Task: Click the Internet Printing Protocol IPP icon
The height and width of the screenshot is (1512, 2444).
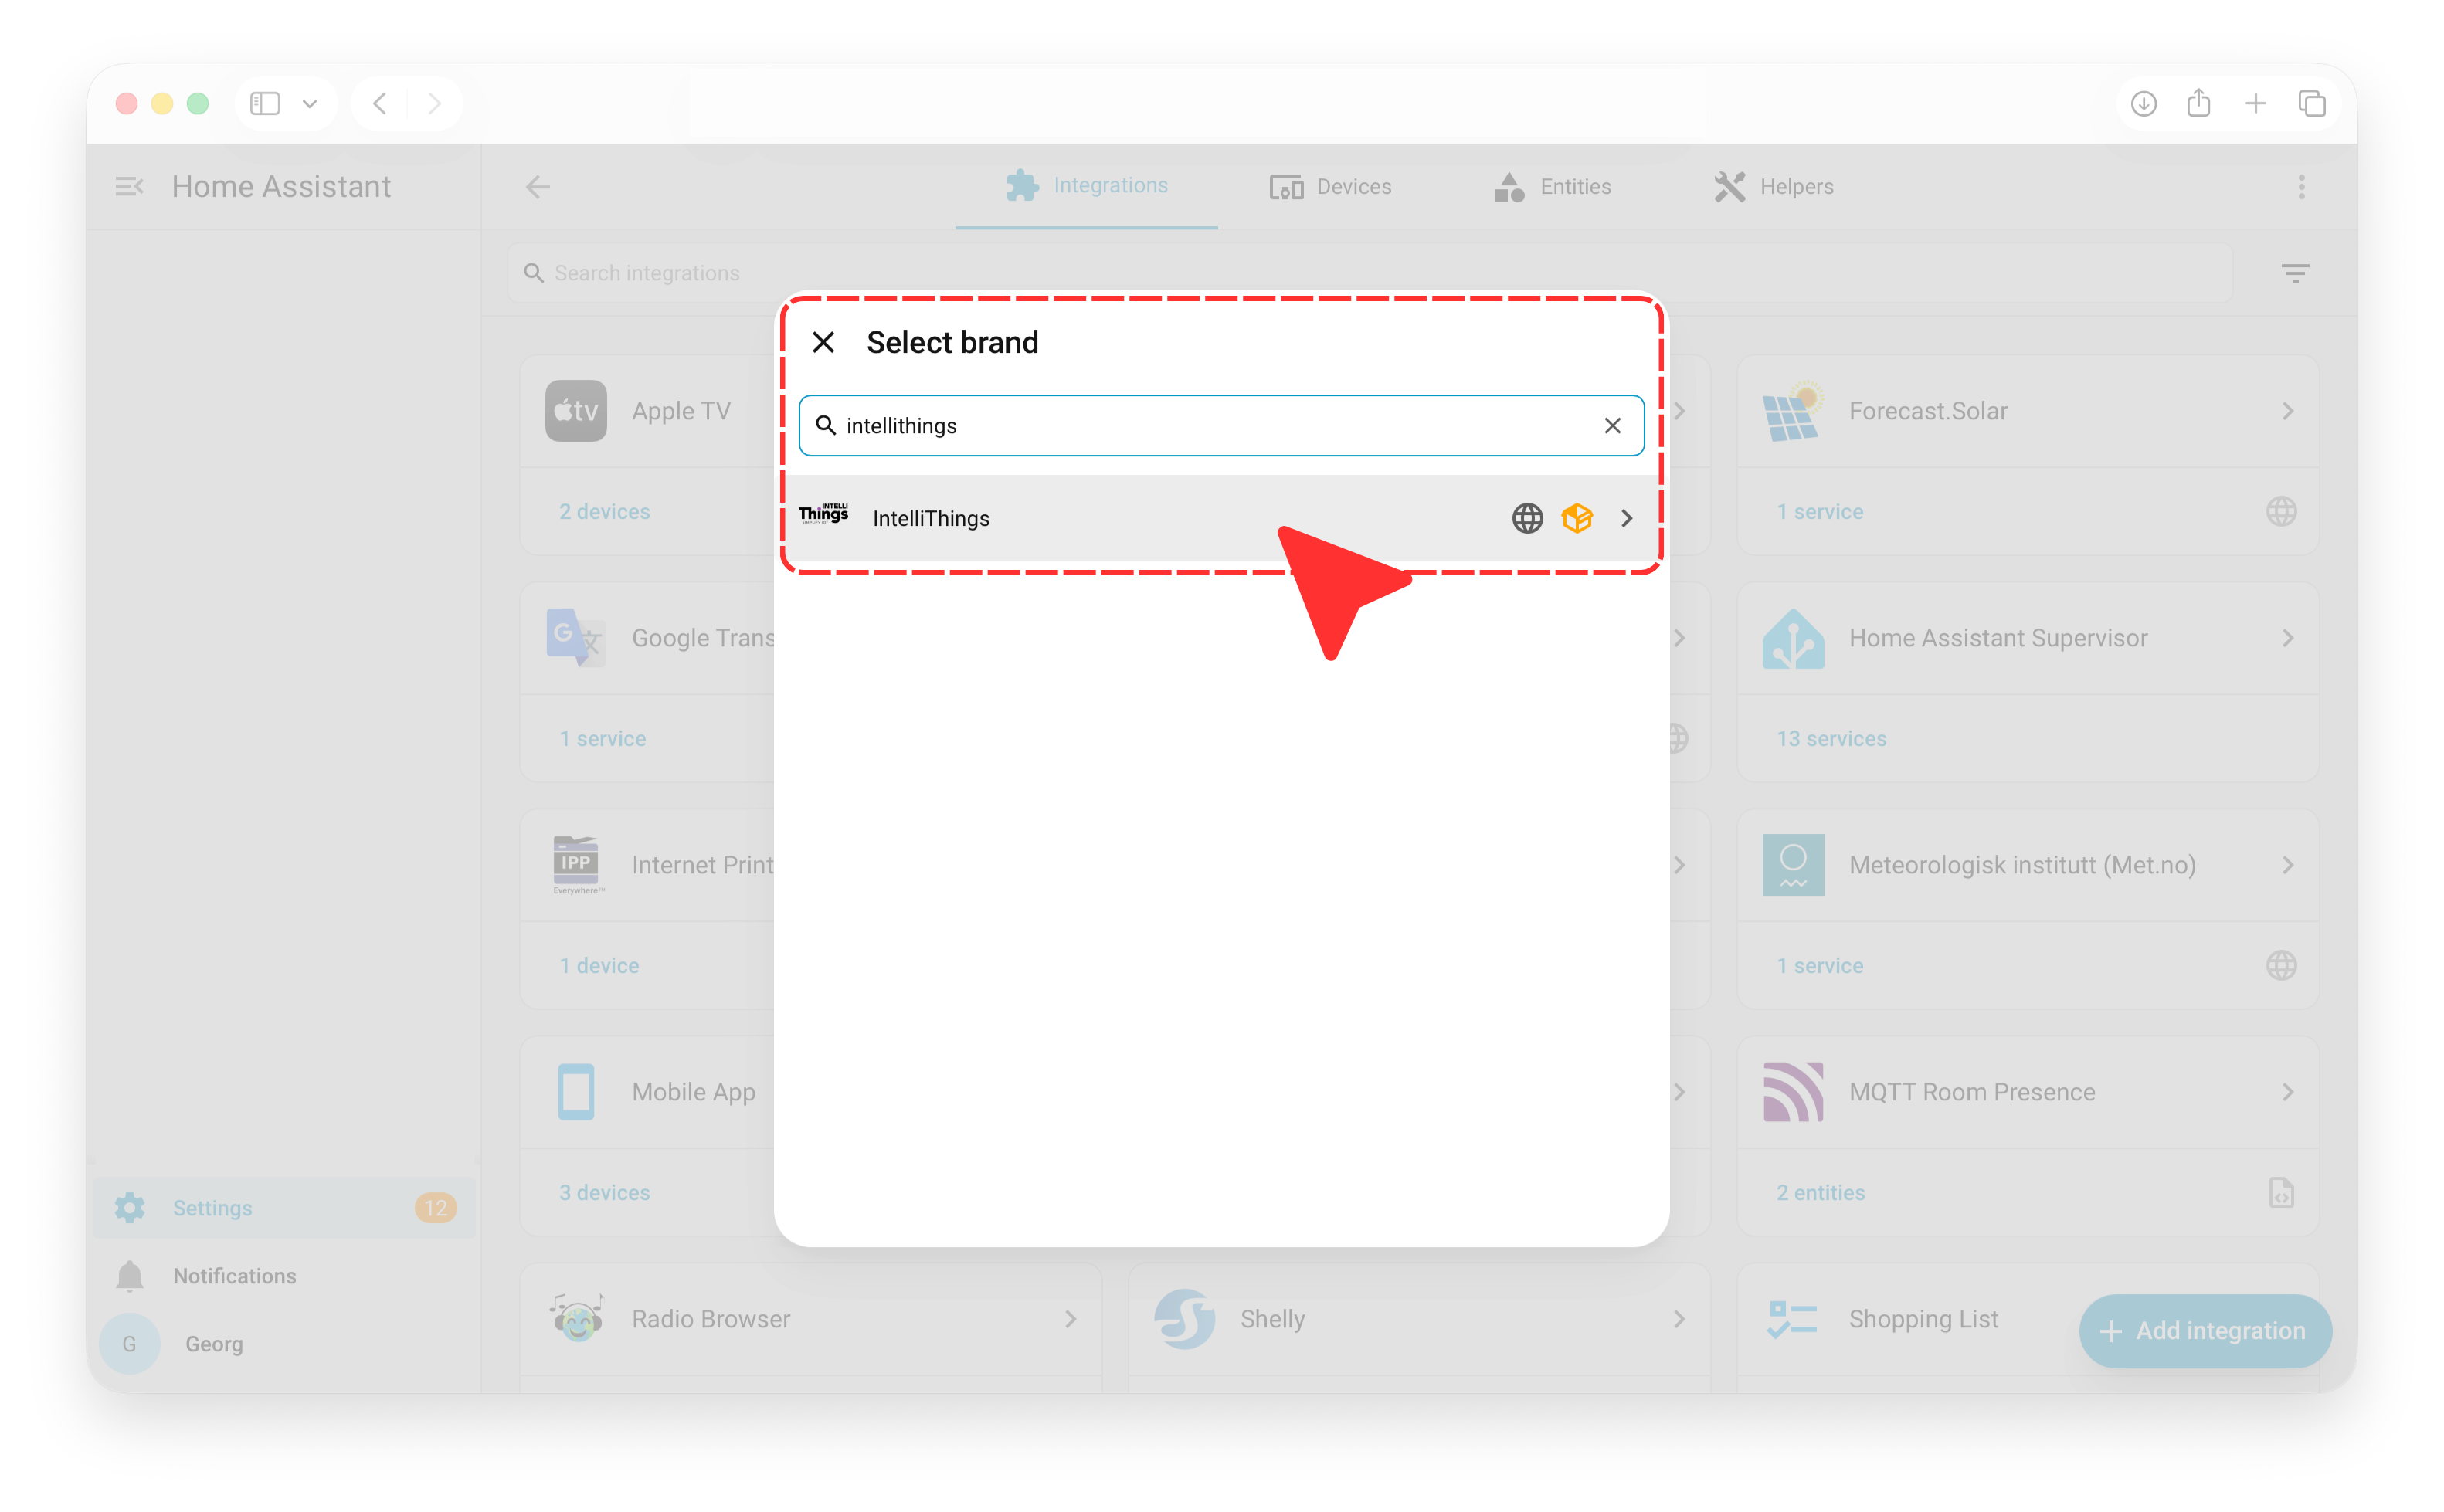Action: pos(576,865)
